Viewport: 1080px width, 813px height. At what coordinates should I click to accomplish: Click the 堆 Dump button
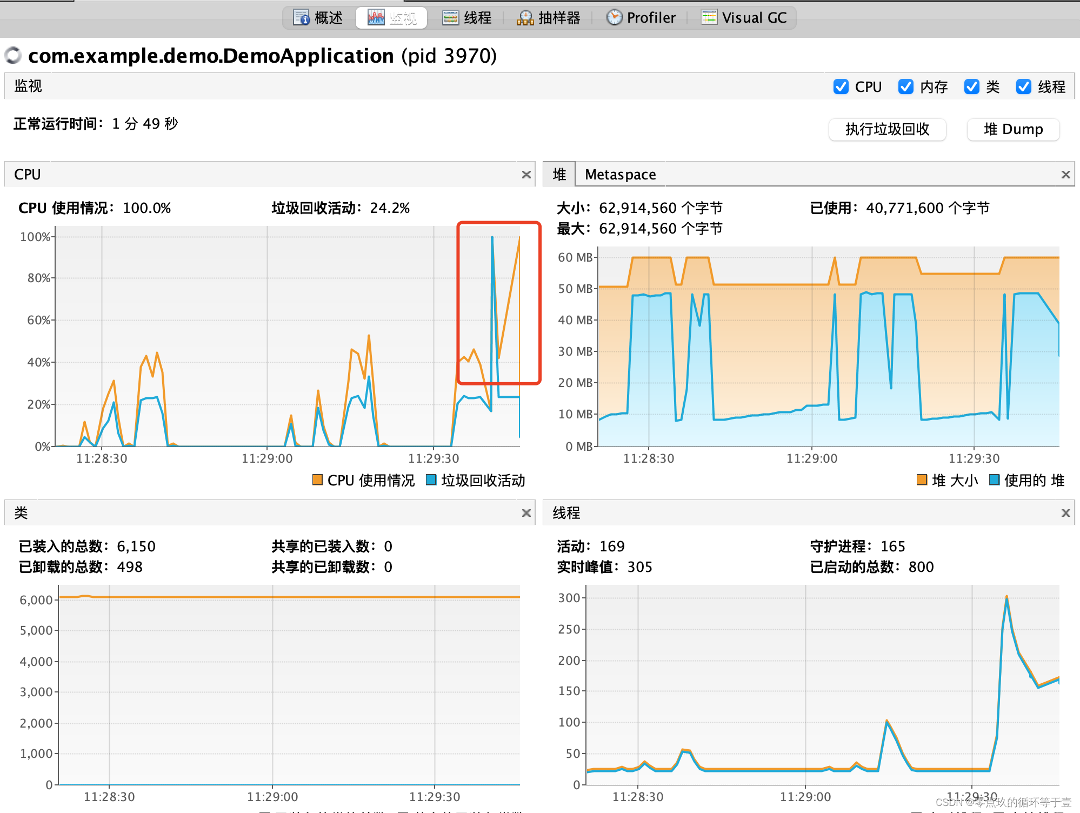click(1014, 129)
